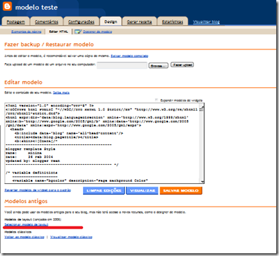
Task: Click the Editar modelo heading
Action: click(x=23, y=82)
